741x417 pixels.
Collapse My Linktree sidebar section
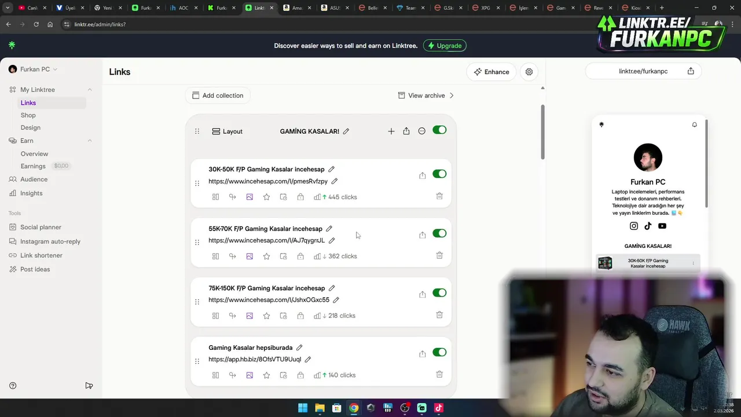(90, 90)
